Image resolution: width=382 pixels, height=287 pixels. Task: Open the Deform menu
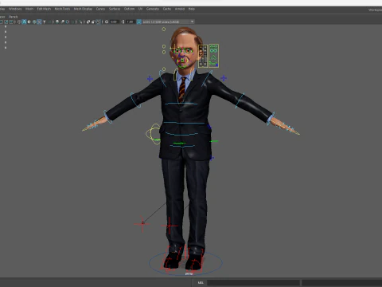click(129, 9)
